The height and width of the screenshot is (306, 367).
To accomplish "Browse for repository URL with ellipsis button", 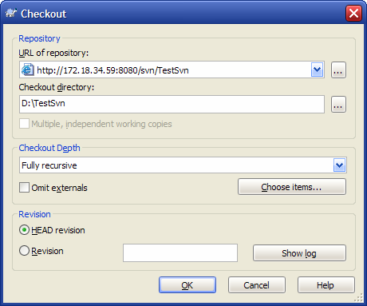I will (338, 70).
